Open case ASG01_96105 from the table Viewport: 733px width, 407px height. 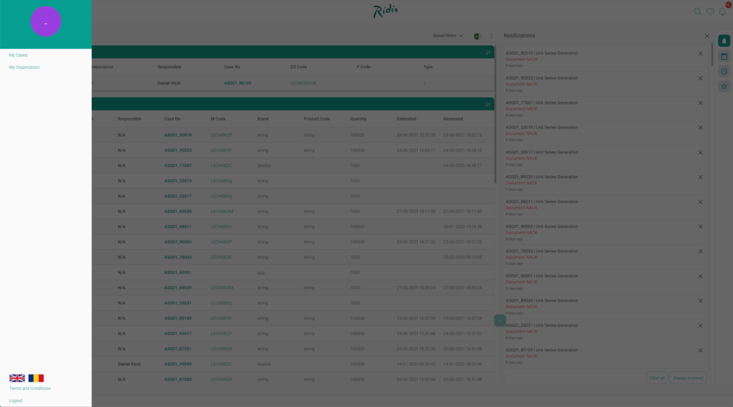click(238, 82)
